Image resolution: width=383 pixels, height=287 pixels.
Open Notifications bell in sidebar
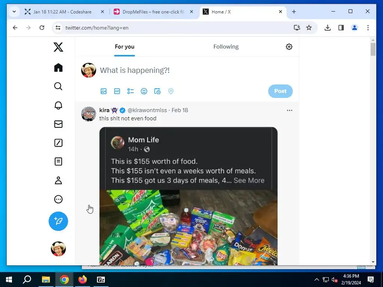point(58,105)
